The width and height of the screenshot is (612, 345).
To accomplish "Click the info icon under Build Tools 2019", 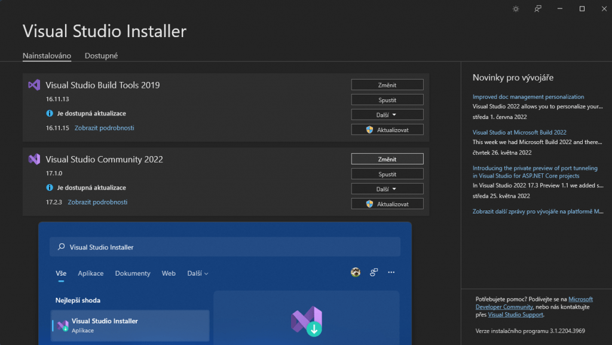I will [x=50, y=113].
